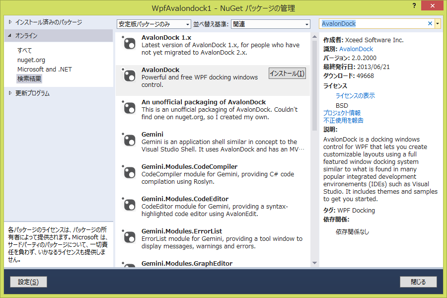Click the 不正使用を報告 link
This screenshot has height=298, width=447.
(x=343, y=120)
